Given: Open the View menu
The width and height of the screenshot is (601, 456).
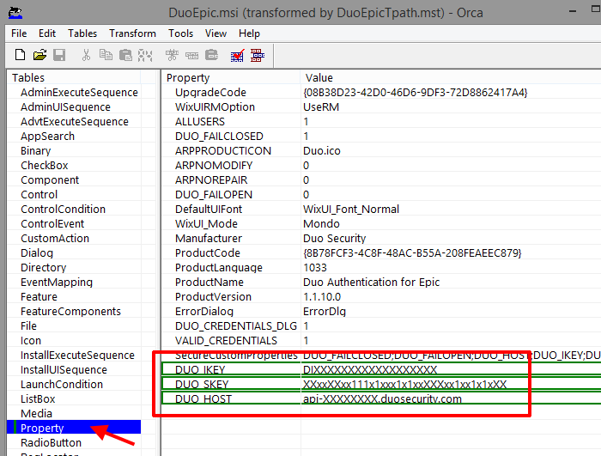Looking at the screenshot, I should pos(216,33).
